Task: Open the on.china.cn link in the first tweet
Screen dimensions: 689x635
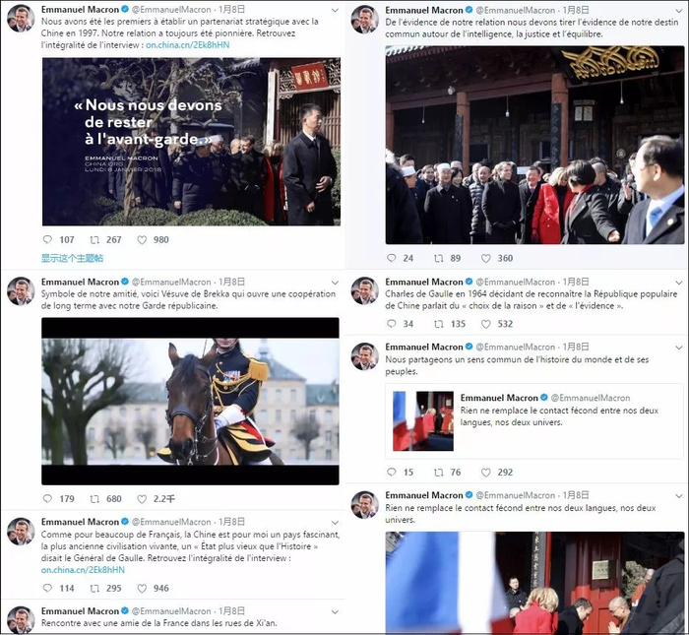Action: [188, 45]
